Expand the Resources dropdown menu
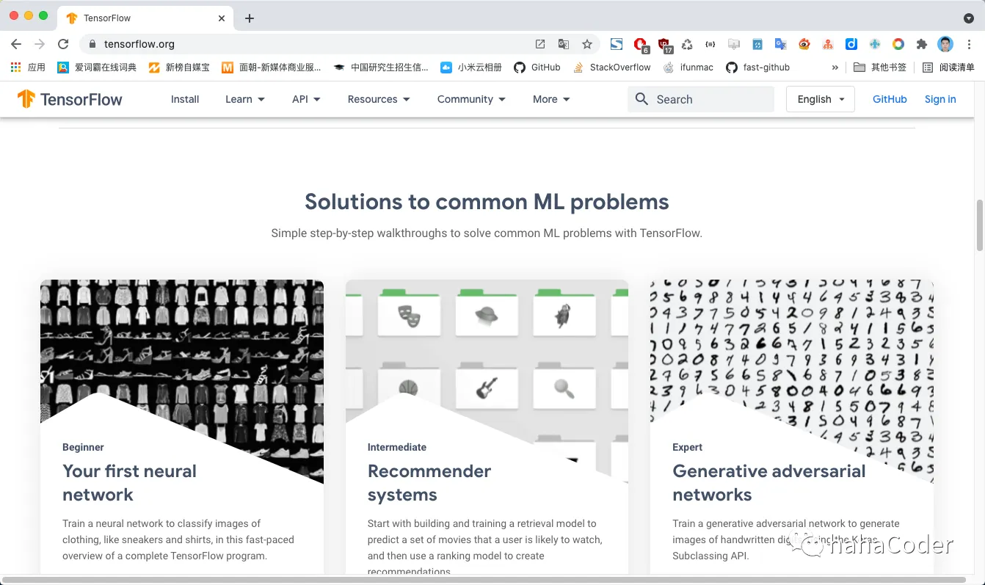Screen dimensions: 985x585 click(379, 99)
